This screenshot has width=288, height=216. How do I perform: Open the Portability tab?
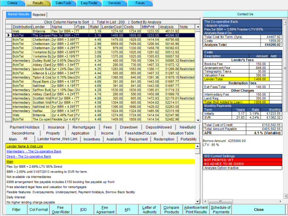click(x=189, y=139)
